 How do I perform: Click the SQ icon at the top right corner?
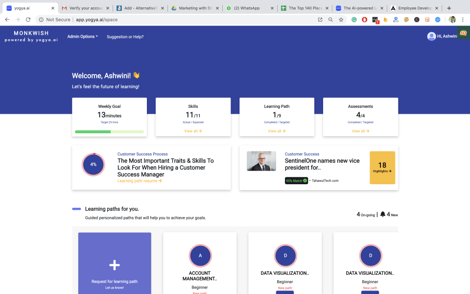tap(462, 32)
